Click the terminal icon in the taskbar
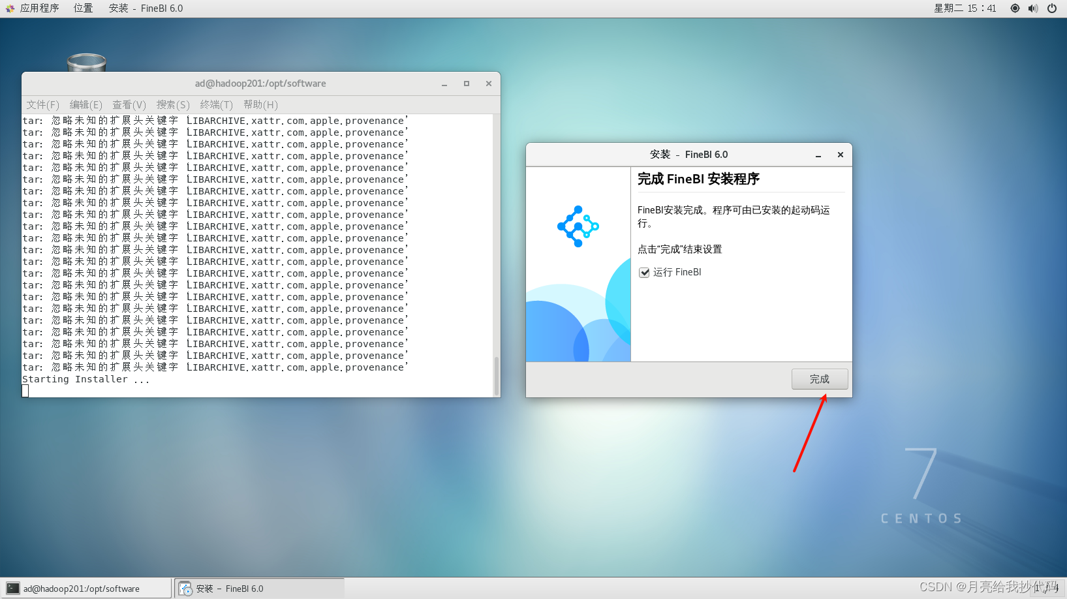The height and width of the screenshot is (599, 1067). (13, 589)
